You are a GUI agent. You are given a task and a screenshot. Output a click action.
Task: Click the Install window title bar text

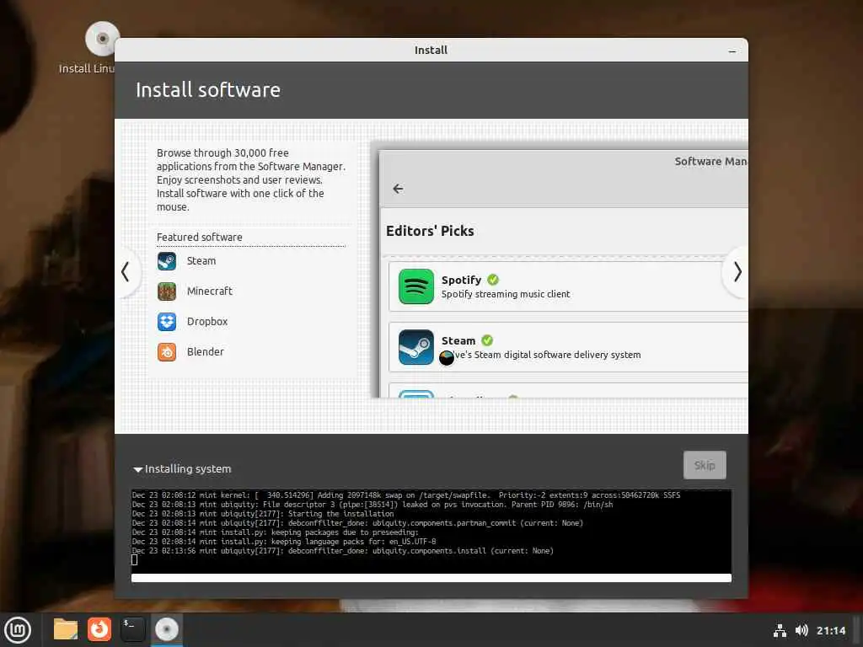click(x=431, y=50)
